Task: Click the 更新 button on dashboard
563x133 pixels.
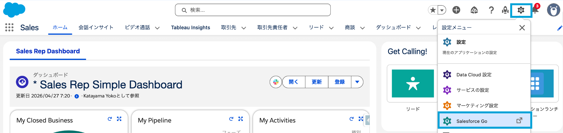Action: coord(317,82)
